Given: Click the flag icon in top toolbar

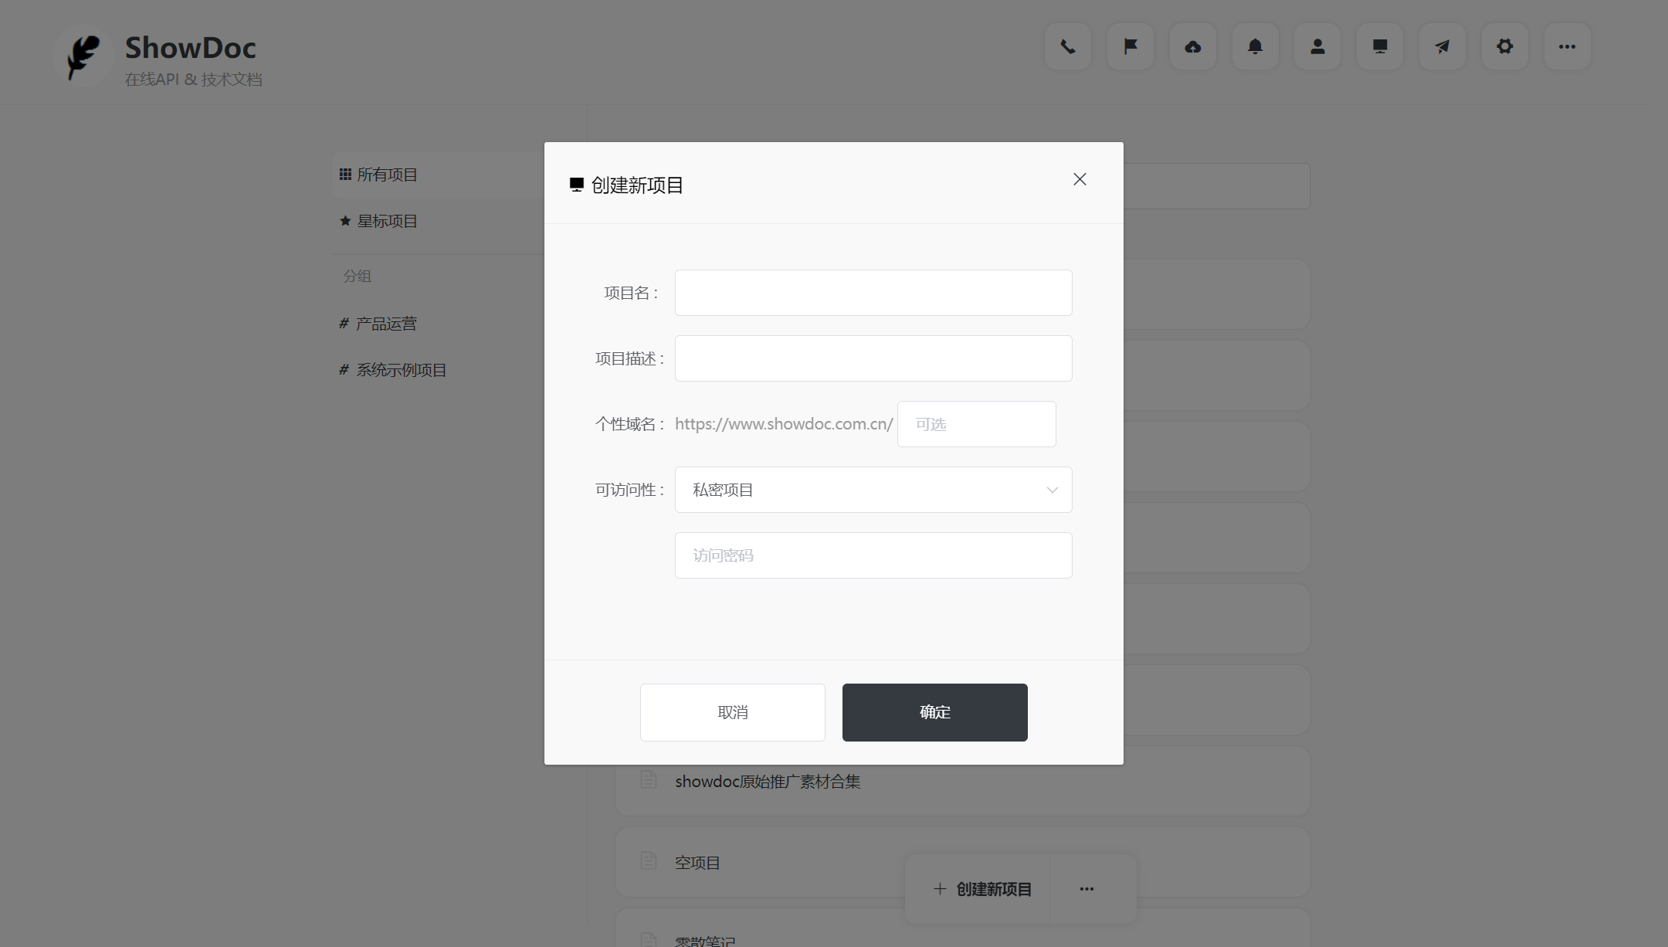Looking at the screenshot, I should click(x=1130, y=46).
